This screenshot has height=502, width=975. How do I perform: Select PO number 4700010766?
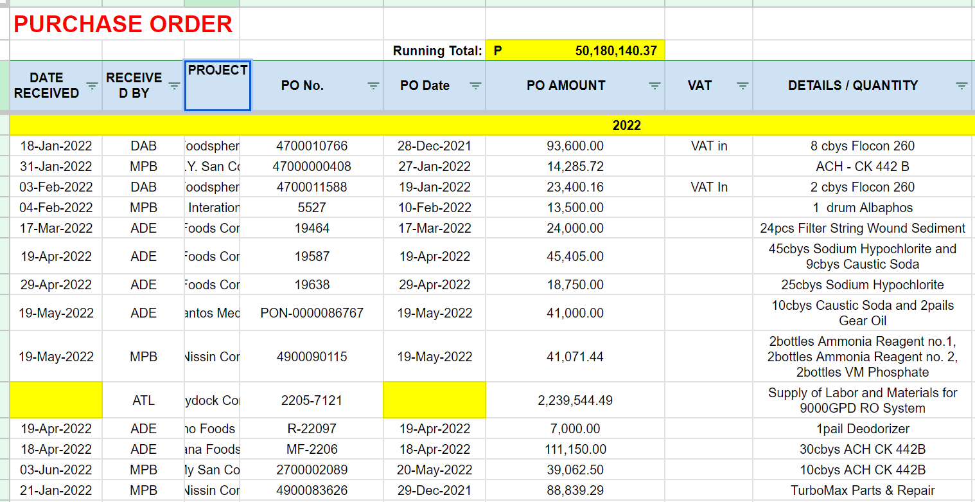(x=312, y=146)
